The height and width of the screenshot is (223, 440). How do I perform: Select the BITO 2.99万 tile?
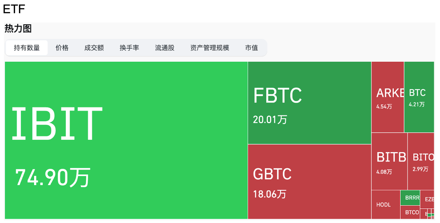[421, 161]
